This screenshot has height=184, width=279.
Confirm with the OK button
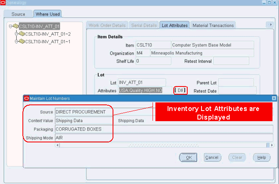coord(188,157)
